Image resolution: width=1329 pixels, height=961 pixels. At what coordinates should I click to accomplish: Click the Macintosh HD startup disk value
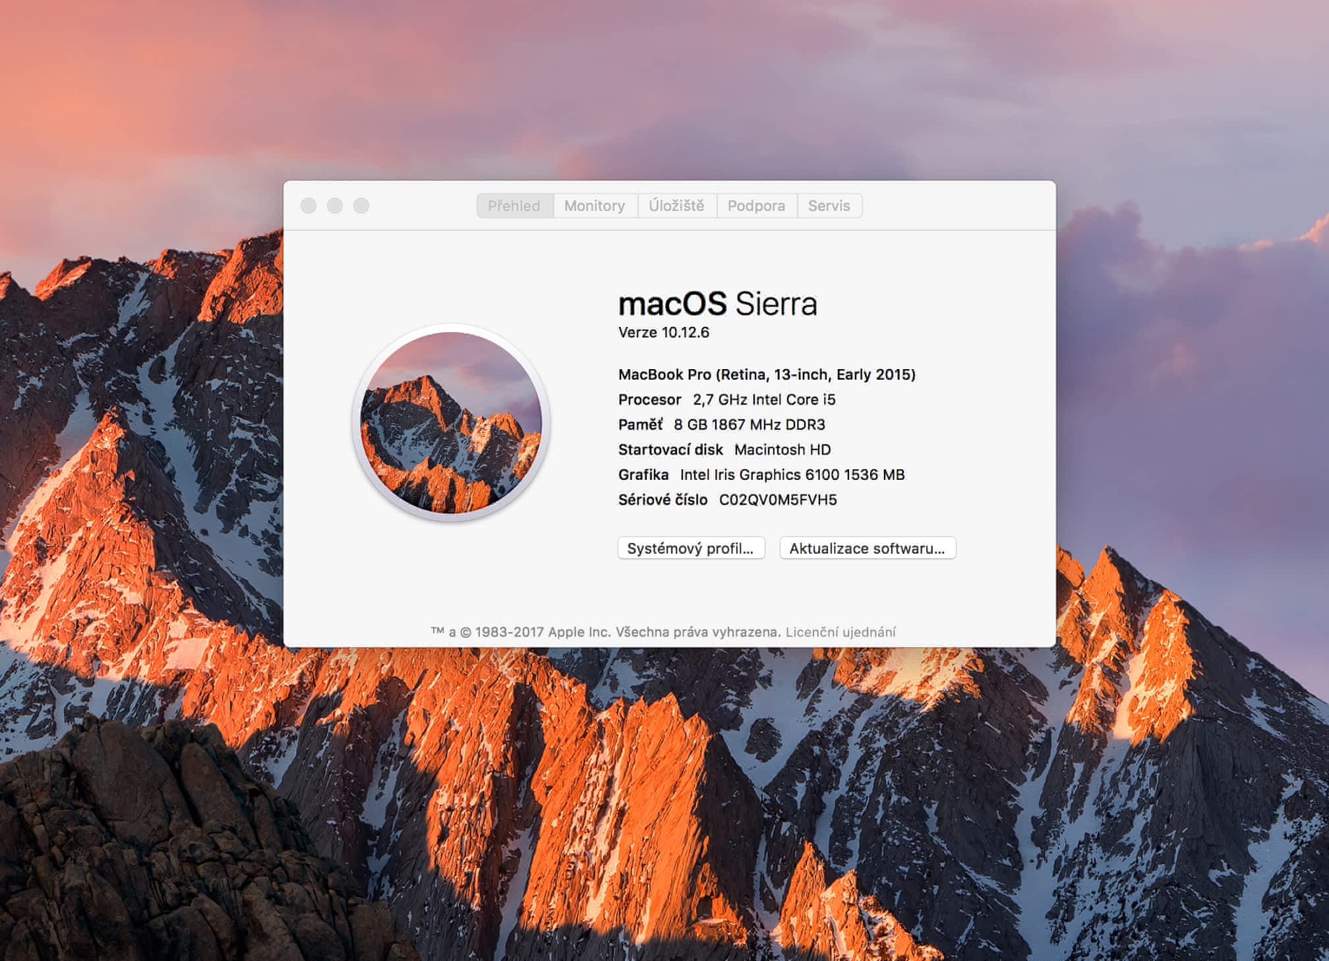783,450
